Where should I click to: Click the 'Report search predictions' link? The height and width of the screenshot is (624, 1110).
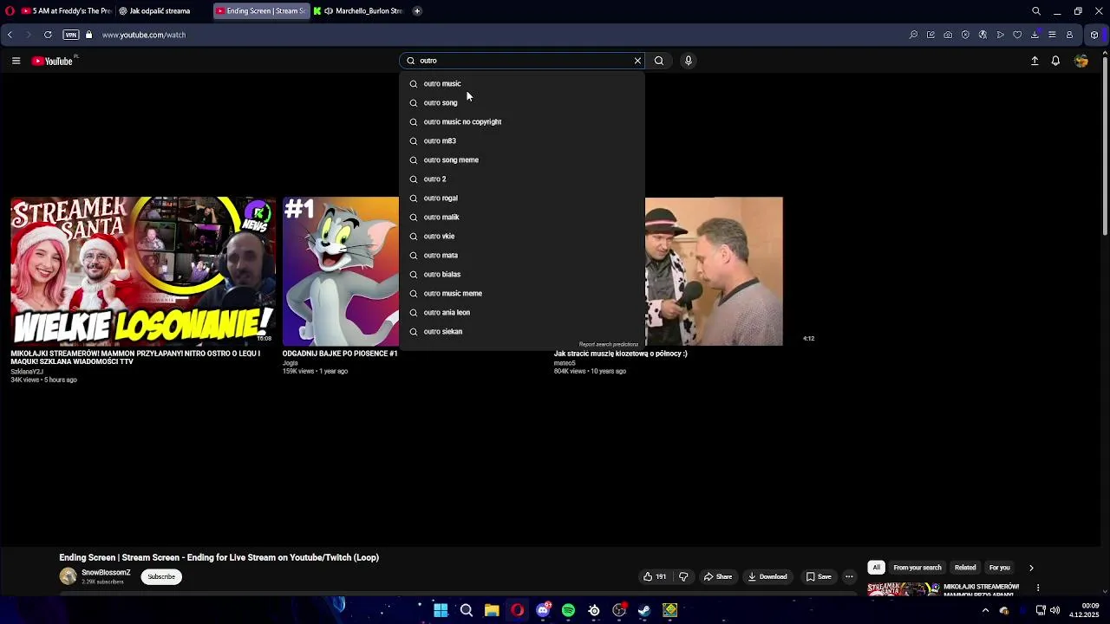point(609,344)
